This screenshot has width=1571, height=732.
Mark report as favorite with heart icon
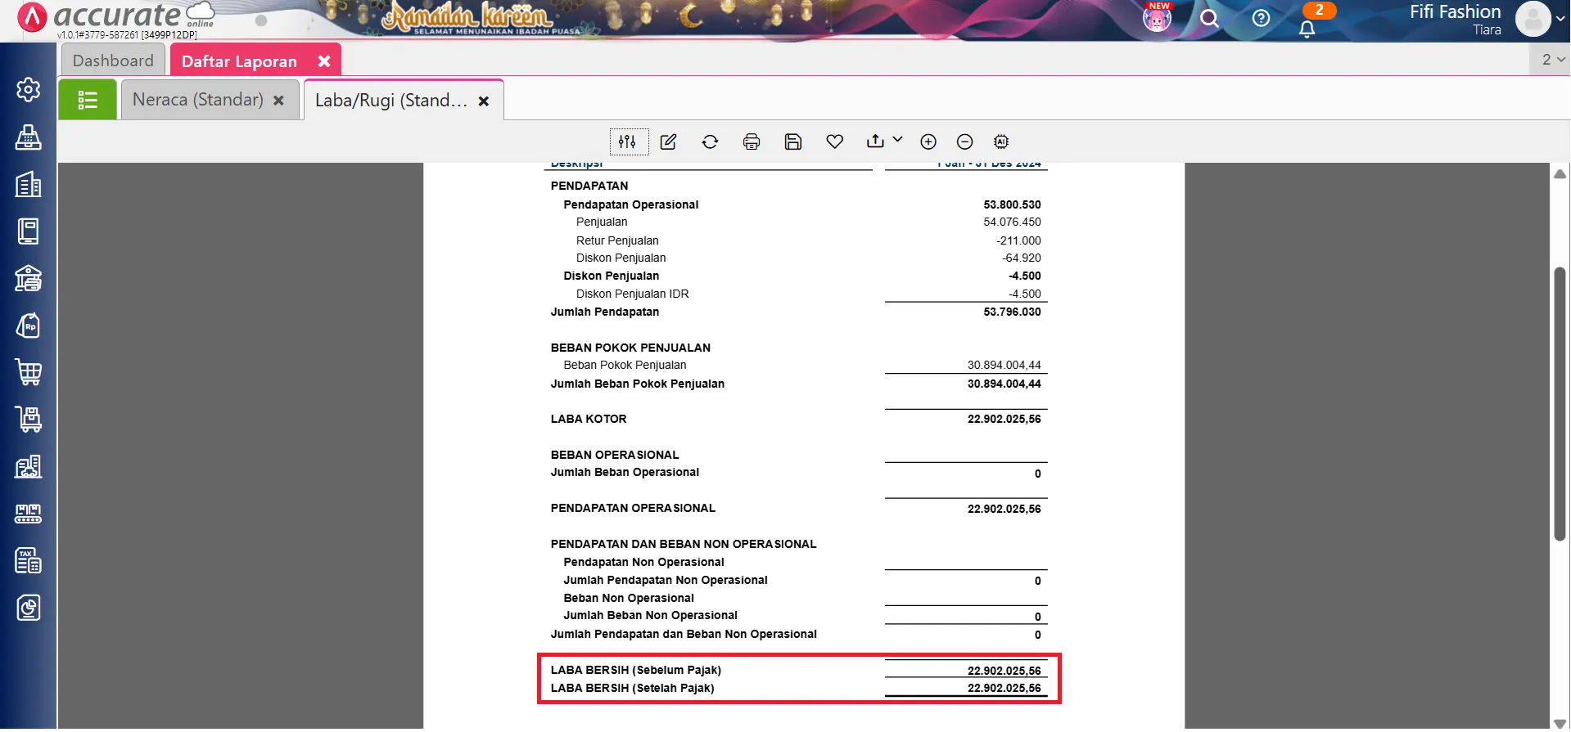[834, 141]
